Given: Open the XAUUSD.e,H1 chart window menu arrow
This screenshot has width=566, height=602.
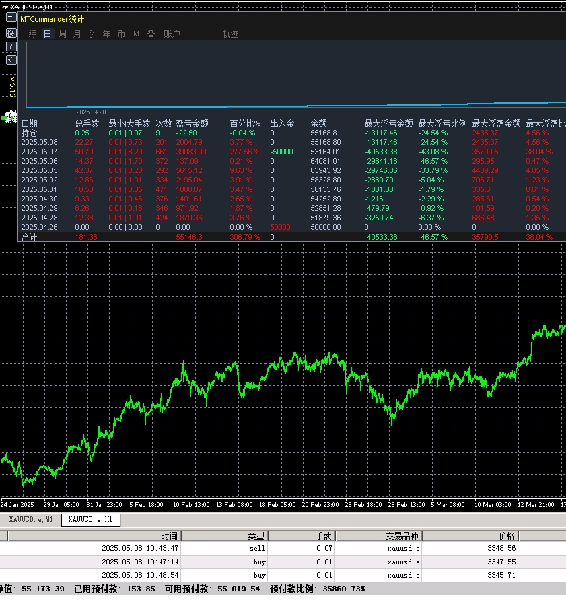Looking at the screenshot, I should coord(5,7).
